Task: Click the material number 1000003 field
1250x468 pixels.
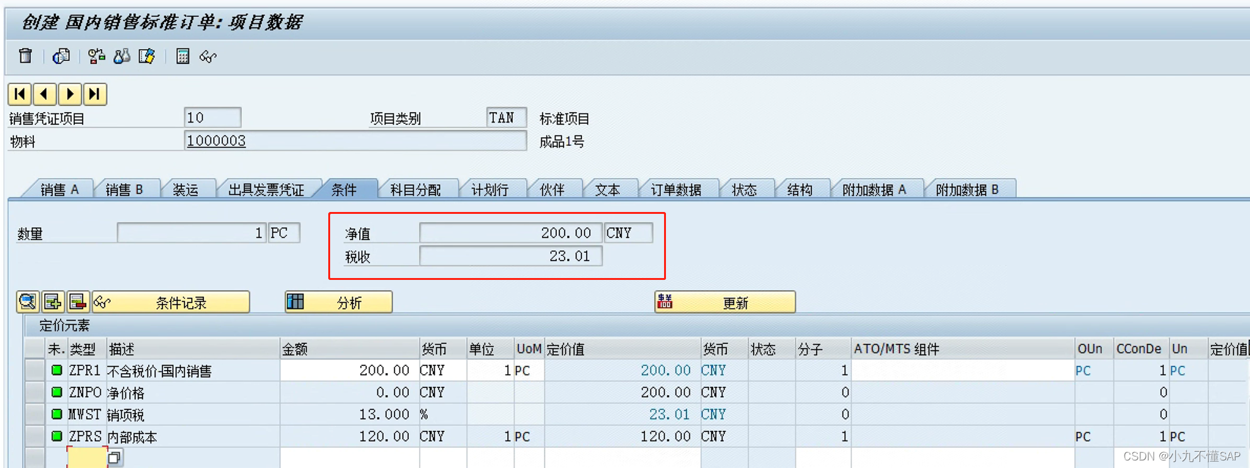Action: coord(355,140)
